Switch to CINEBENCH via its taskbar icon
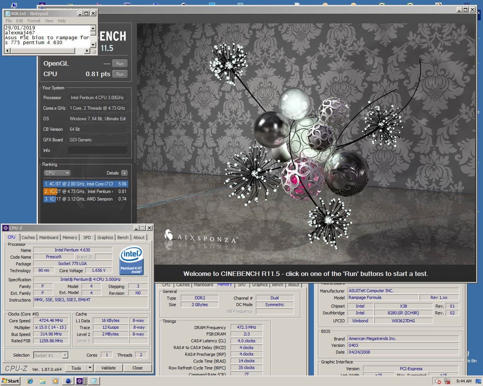 (68, 381)
